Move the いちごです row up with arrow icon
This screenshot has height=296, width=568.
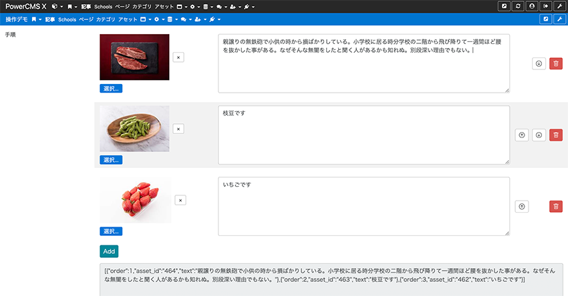pos(522,207)
